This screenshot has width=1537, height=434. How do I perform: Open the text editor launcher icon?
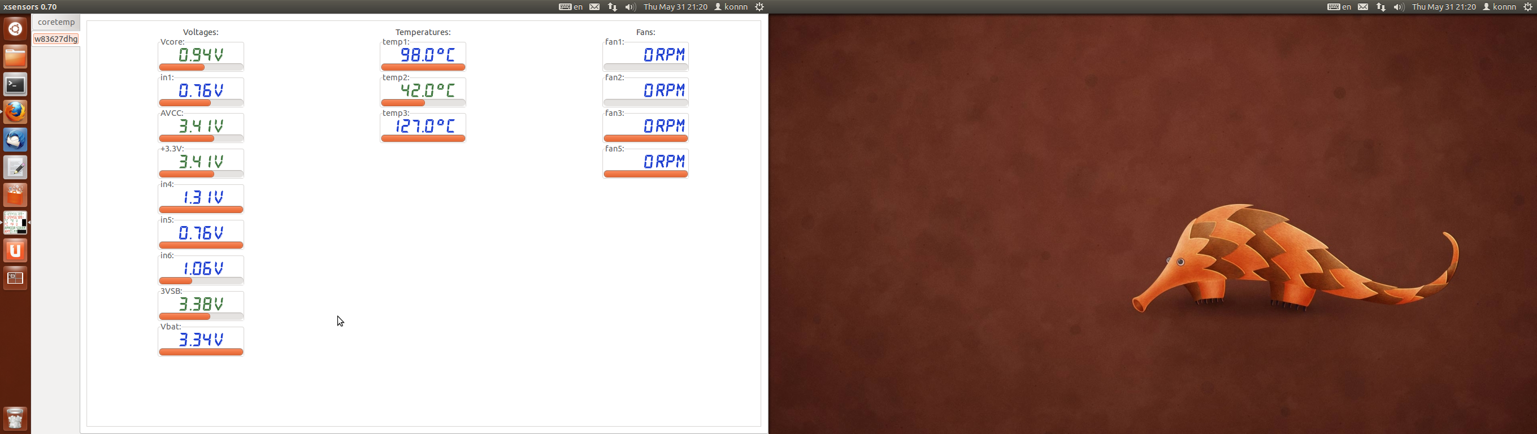point(15,168)
